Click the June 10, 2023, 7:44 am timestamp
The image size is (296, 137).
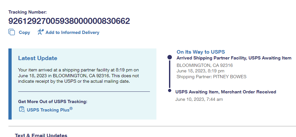(199, 99)
